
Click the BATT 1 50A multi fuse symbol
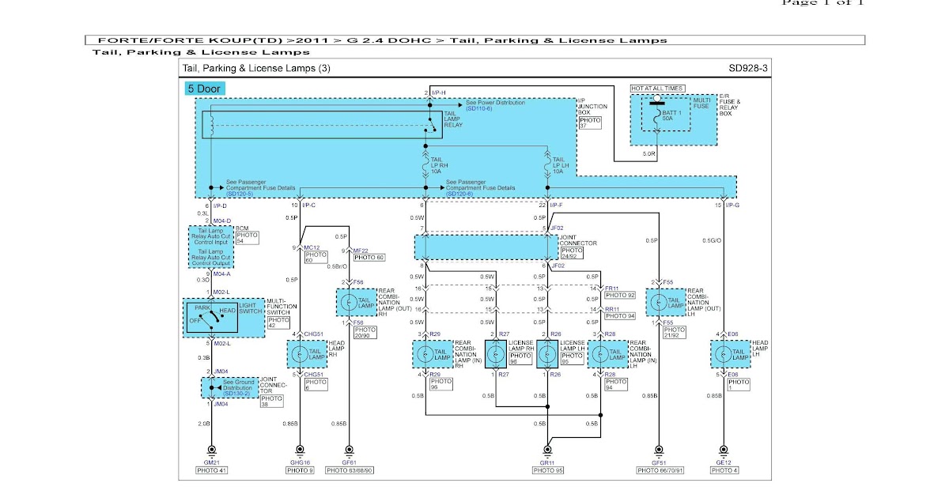point(657,115)
